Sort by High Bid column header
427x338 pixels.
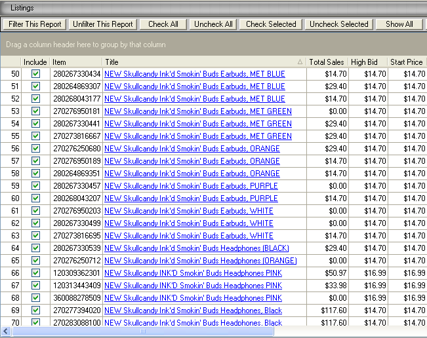368,62
